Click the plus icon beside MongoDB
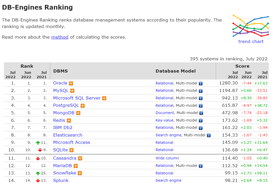The image size is (274, 184). coord(78,113)
